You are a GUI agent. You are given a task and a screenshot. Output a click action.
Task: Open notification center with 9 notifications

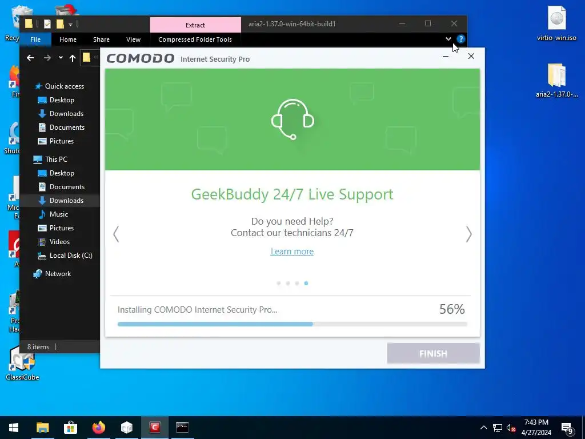[x=567, y=428]
